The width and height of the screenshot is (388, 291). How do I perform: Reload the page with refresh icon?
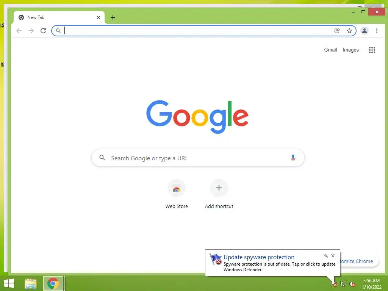pos(43,31)
